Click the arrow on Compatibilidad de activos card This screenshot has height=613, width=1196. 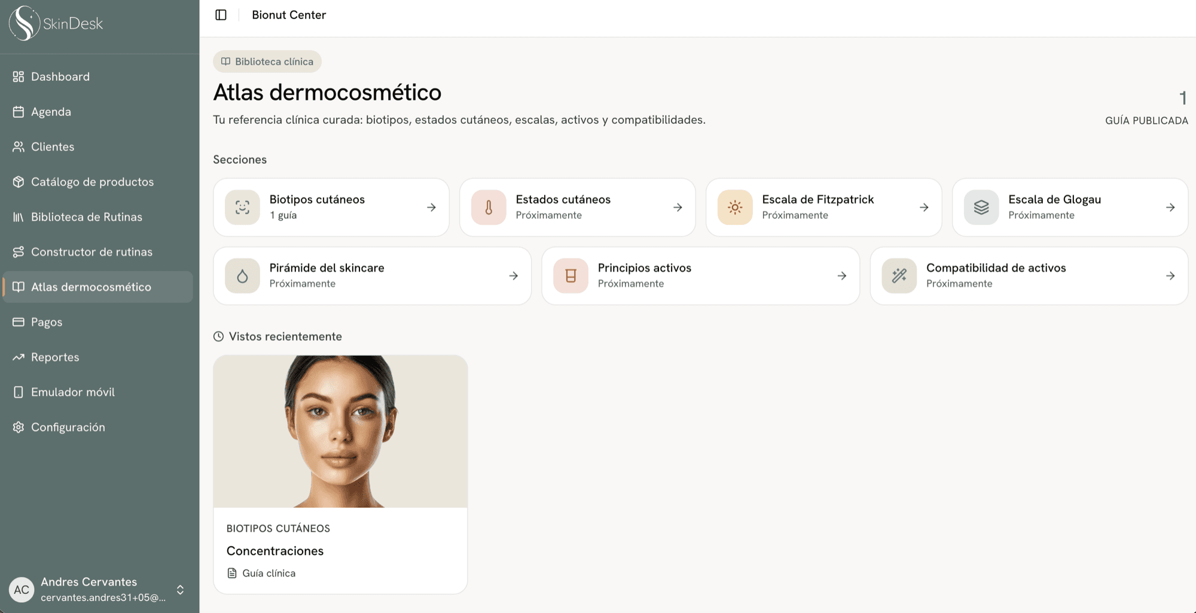(x=1170, y=276)
